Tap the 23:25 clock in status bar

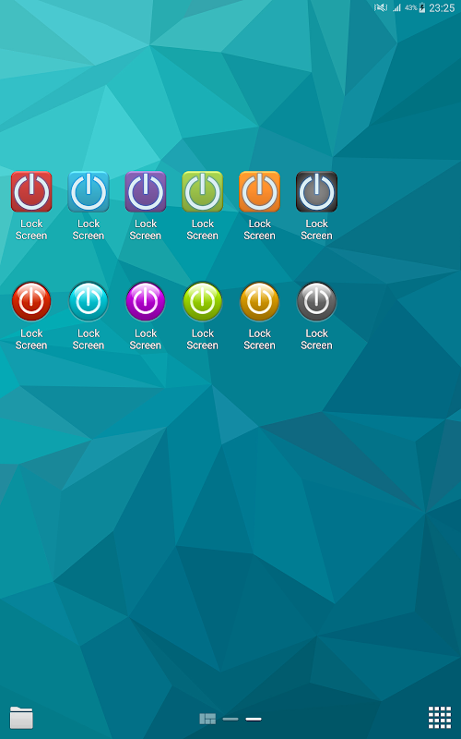442,7
